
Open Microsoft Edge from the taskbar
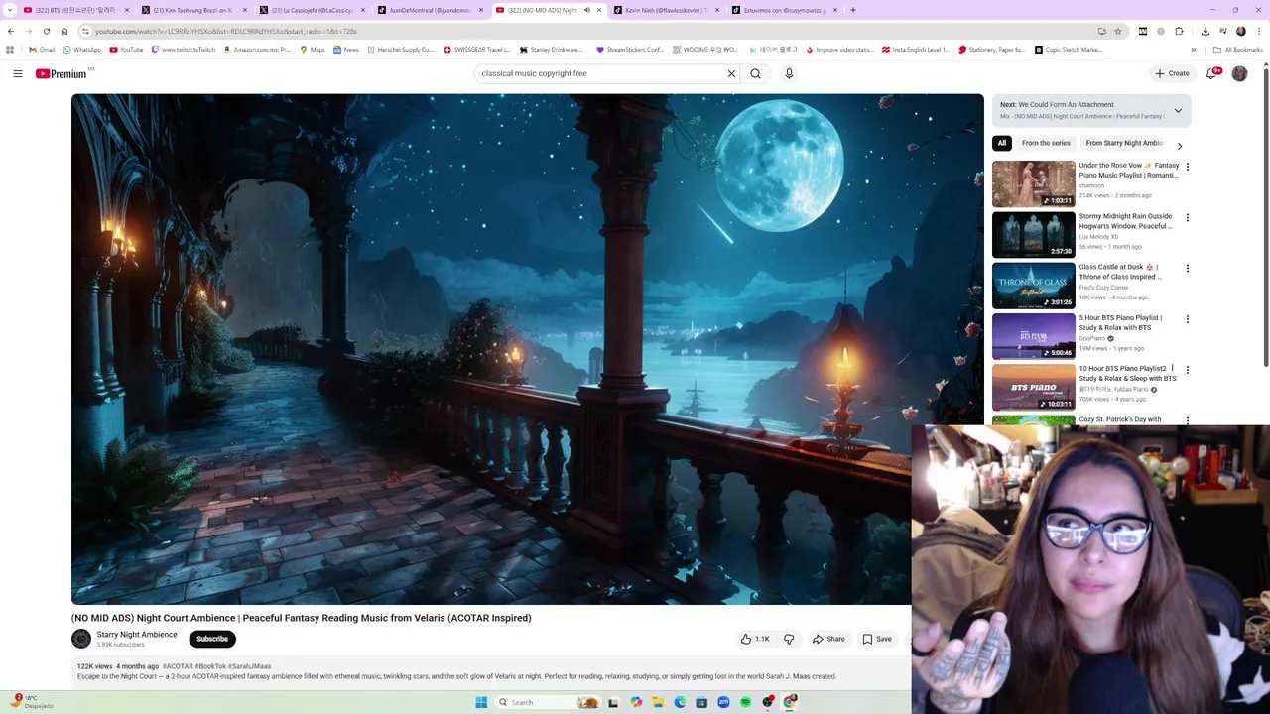pos(680,702)
